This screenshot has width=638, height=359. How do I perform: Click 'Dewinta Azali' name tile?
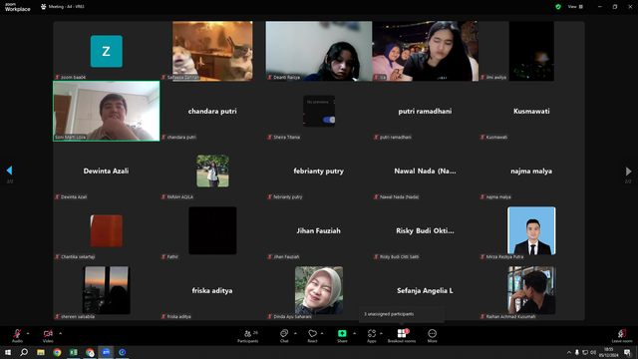(107, 171)
